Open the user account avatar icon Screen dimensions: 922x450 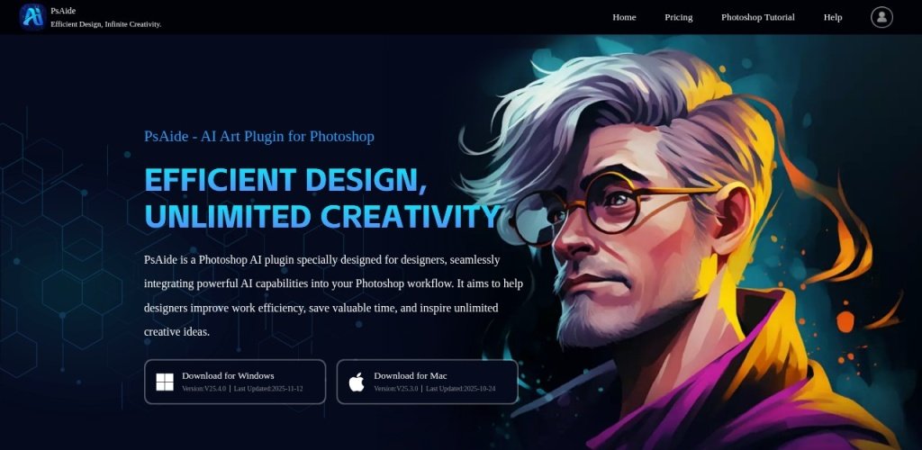tap(881, 17)
